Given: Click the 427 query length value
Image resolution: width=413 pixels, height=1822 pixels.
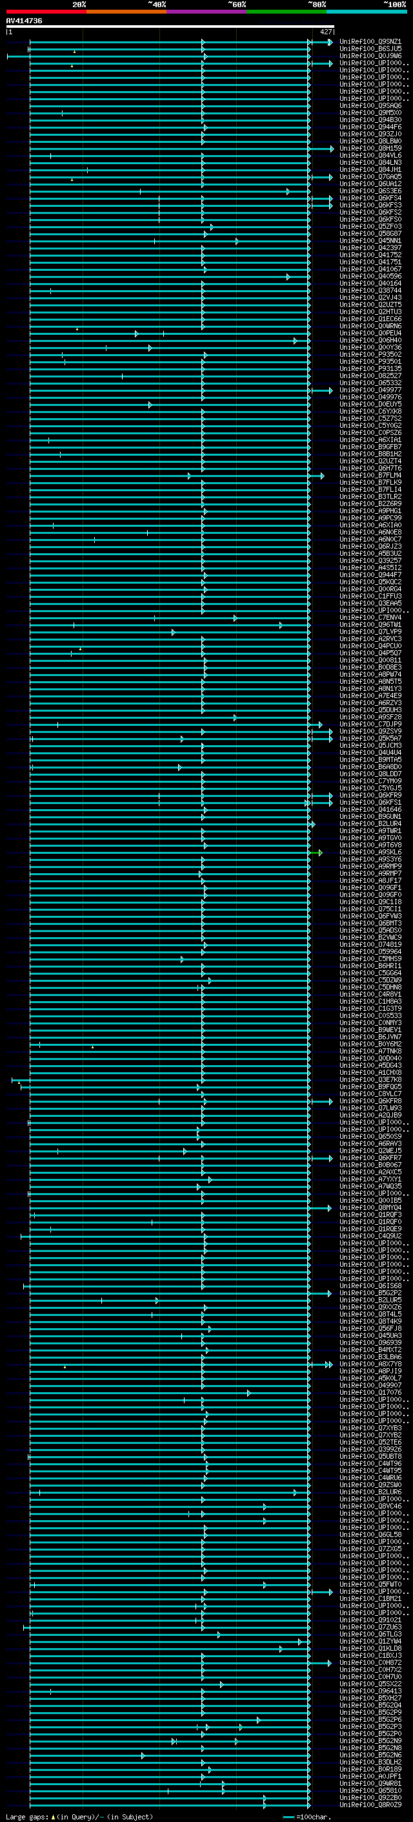Looking at the screenshot, I should [325, 32].
